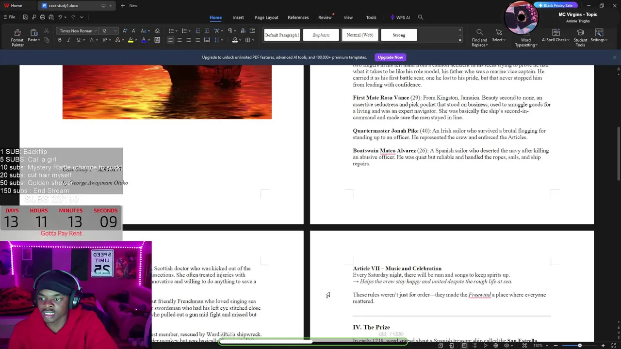This screenshot has width=621, height=349.
Task: Toggle the bulleted list button
Action: pos(171,31)
